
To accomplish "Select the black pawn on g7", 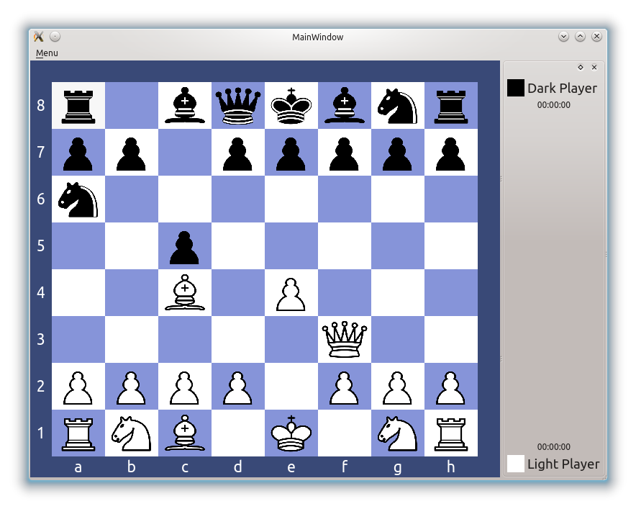I will tap(398, 153).
